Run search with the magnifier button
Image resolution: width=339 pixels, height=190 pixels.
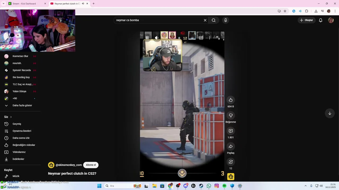(x=214, y=20)
